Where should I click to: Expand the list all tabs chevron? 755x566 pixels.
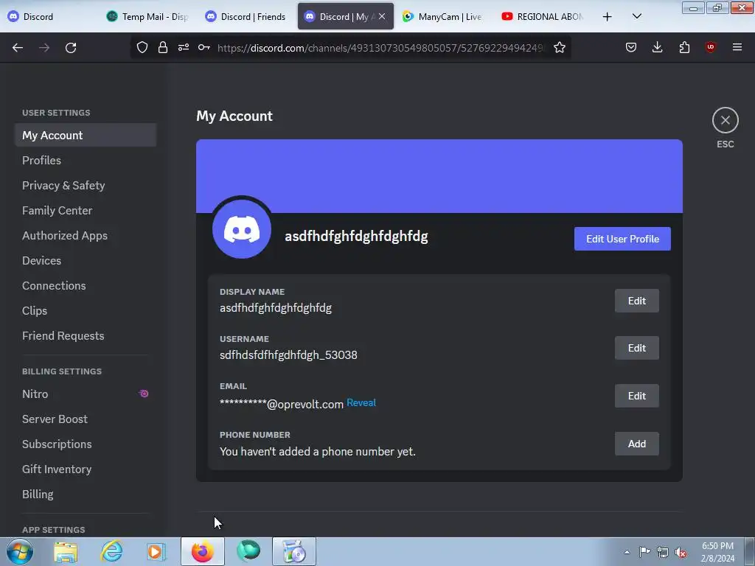[x=636, y=16]
